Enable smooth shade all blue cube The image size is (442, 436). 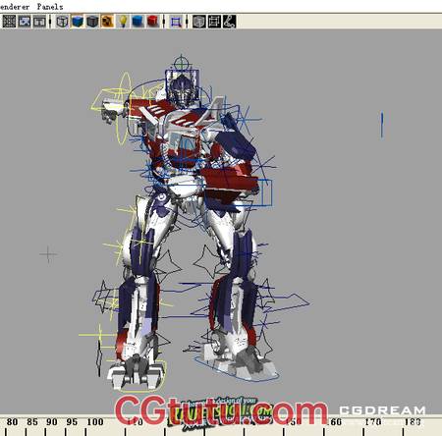(x=78, y=22)
